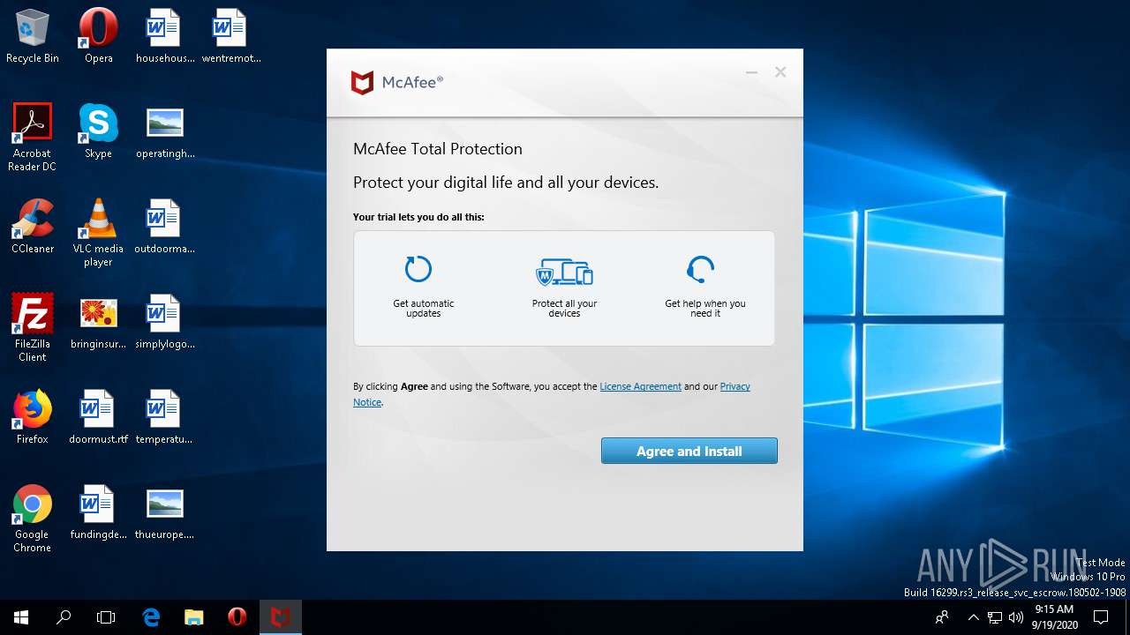Select the househous... Word document icon
Image resolution: width=1130 pixels, height=635 pixels.
click(x=164, y=37)
